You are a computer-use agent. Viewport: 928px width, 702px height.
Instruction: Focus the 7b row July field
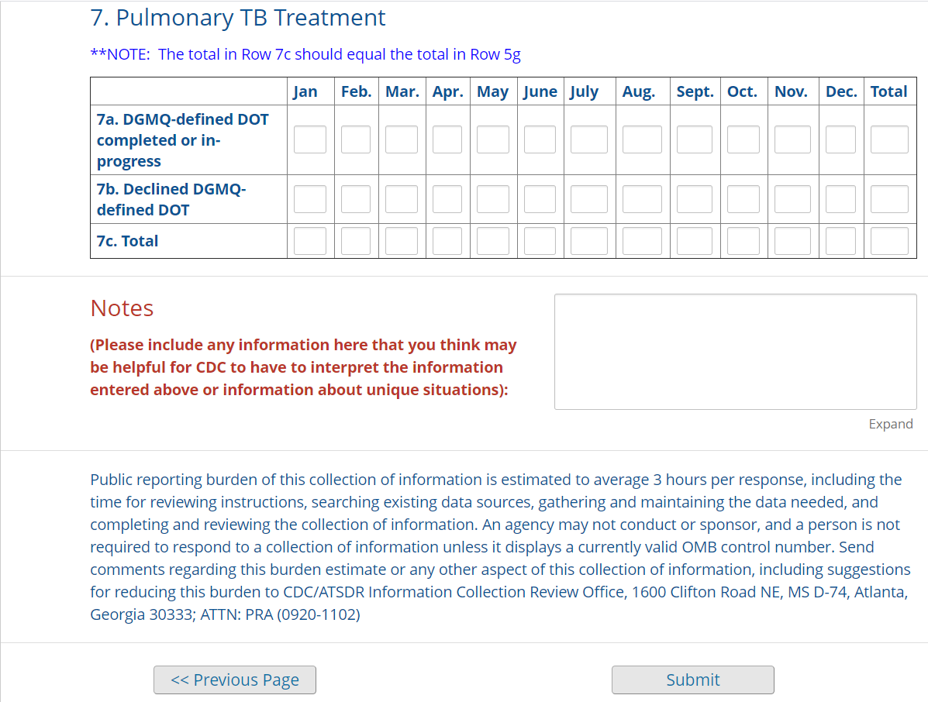[589, 199]
